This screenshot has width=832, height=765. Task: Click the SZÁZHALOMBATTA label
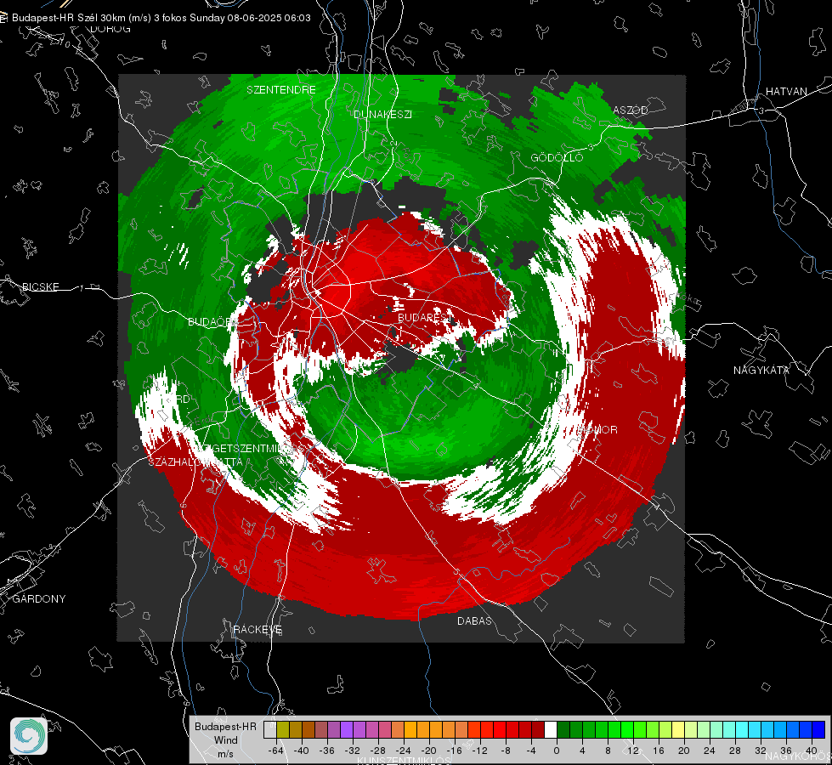click(x=195, y=462)
